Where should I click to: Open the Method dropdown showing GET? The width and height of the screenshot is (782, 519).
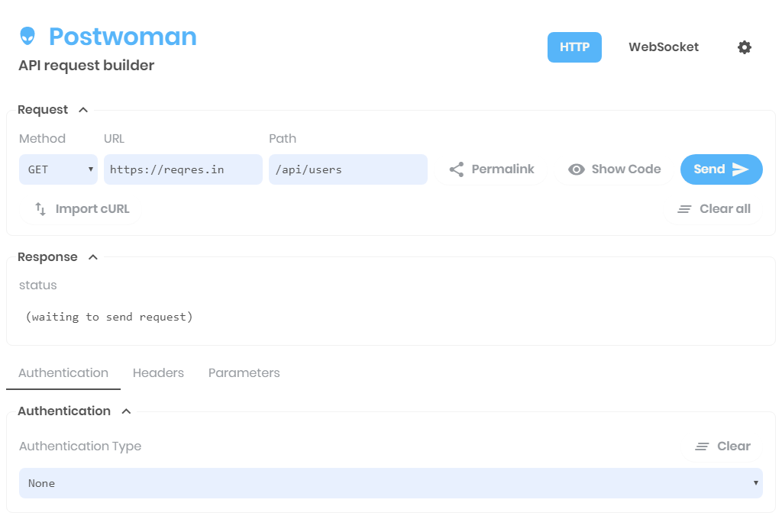coord(58,169)
